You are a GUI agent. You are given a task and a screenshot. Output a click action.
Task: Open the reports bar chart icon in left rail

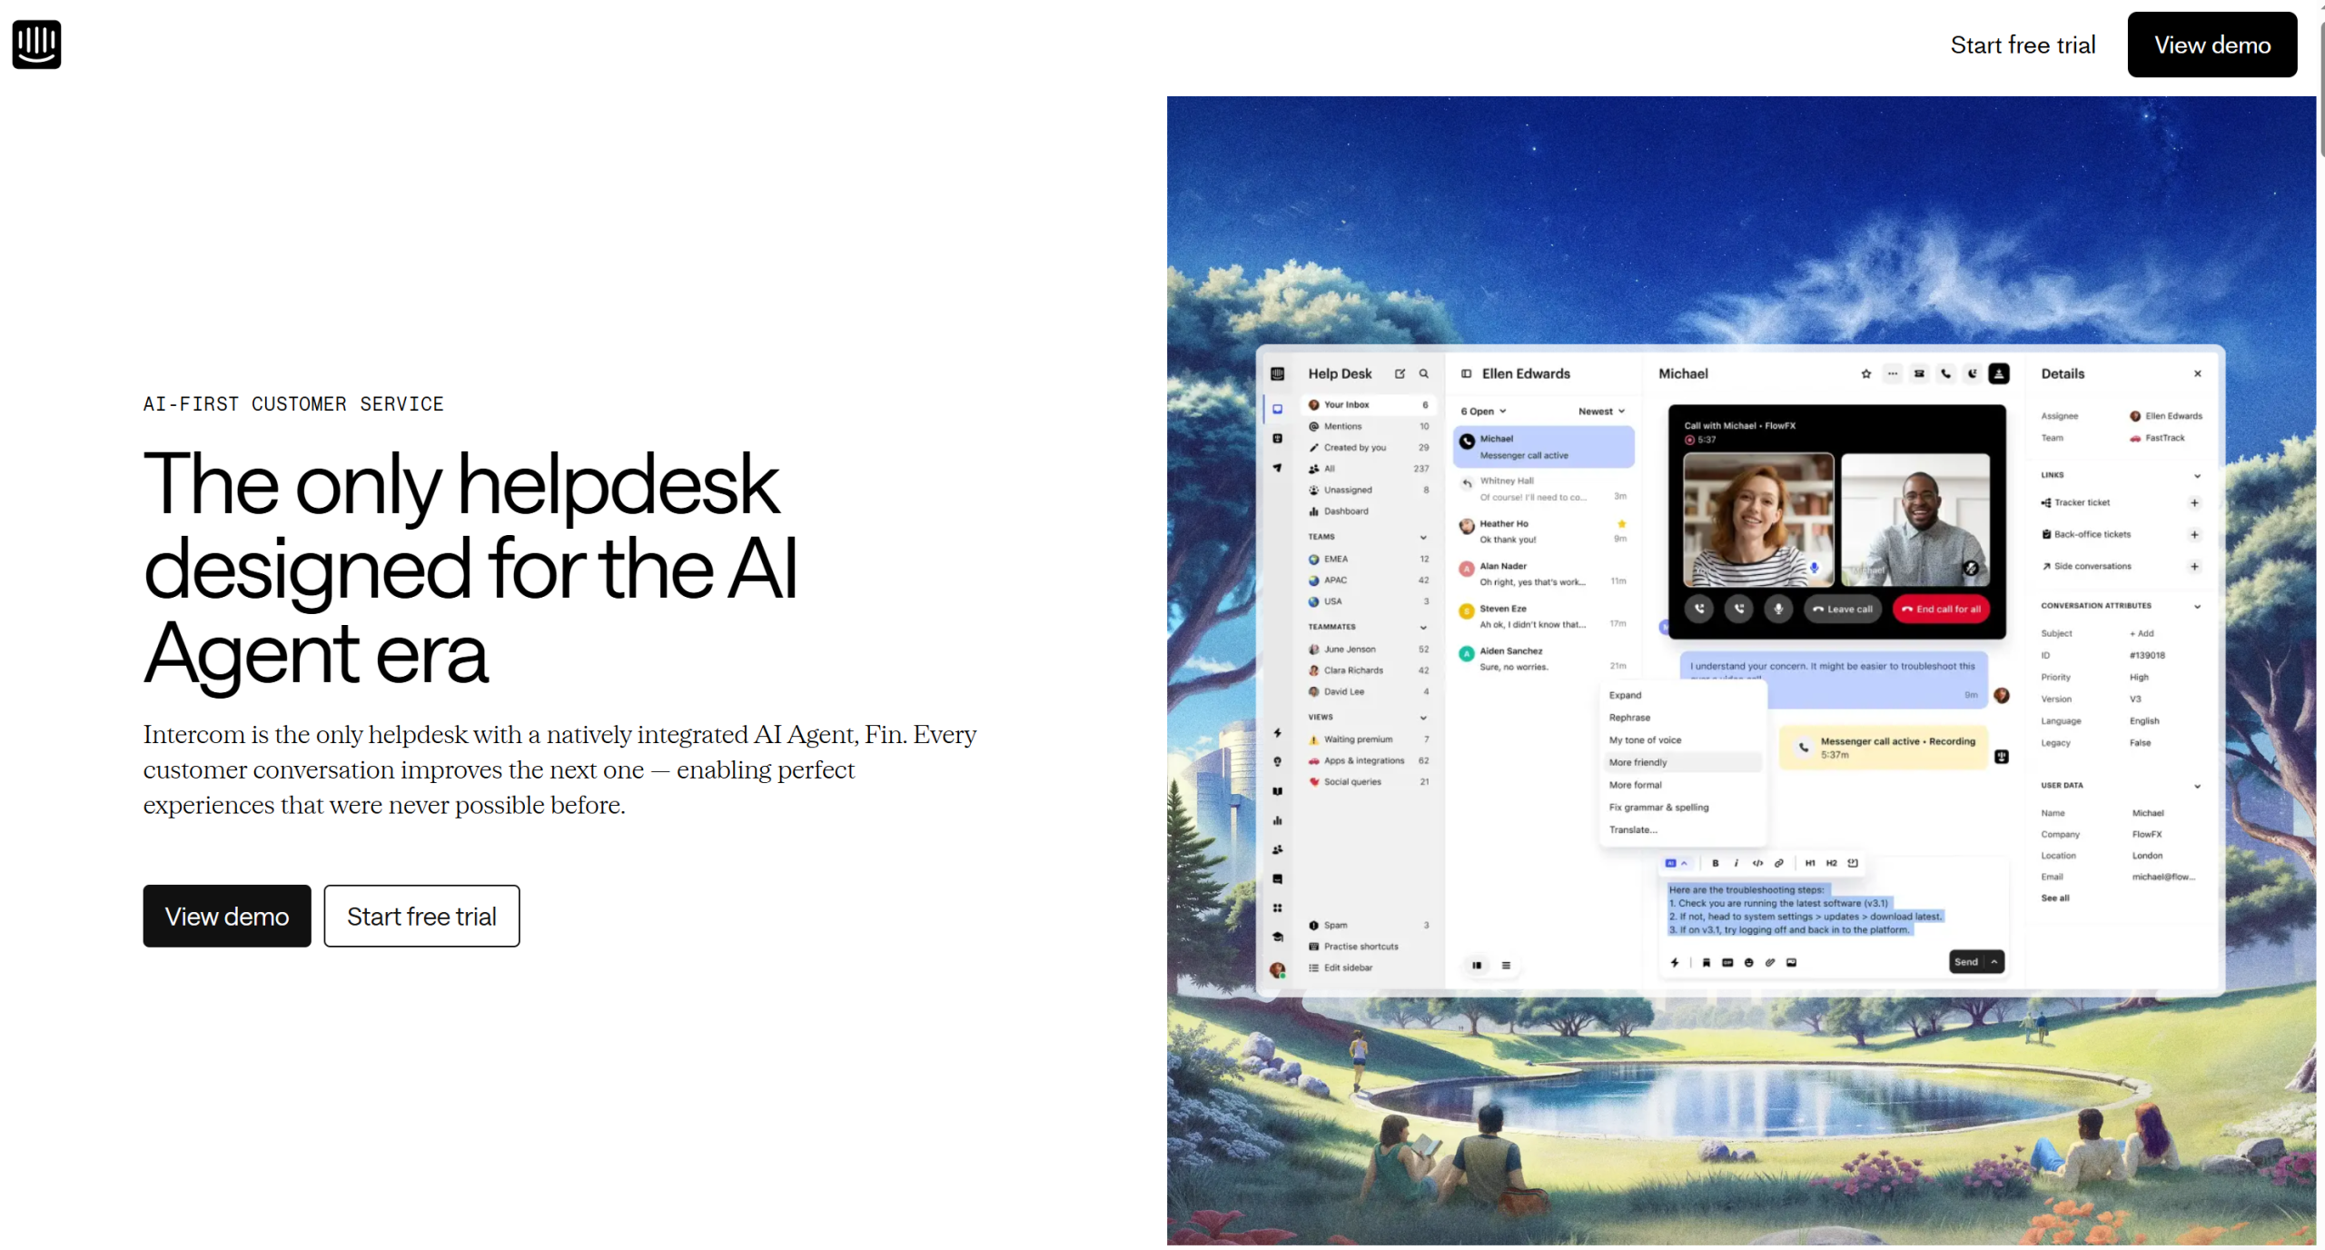click(1278, 820)
